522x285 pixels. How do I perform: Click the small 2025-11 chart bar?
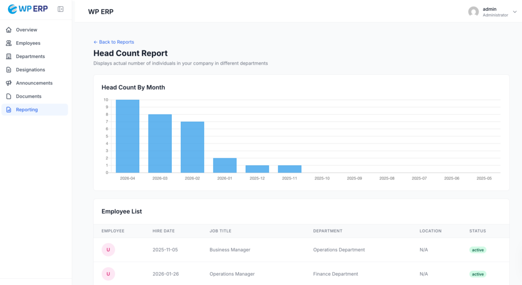click(x=290, y=169)
